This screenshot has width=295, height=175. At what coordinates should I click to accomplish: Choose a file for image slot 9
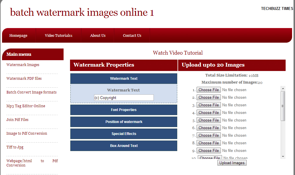[x=209, y=150]
